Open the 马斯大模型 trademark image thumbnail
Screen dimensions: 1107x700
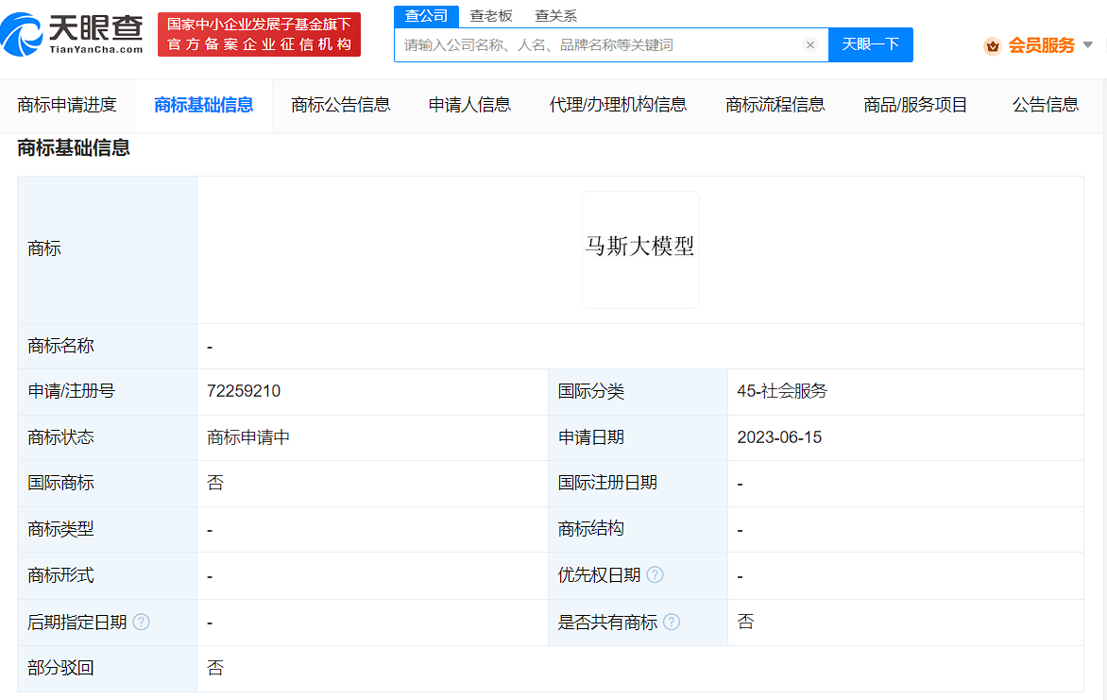click(x=640, y=249)
